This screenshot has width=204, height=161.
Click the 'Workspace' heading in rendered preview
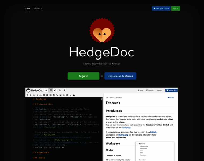(x=113, y=144)
